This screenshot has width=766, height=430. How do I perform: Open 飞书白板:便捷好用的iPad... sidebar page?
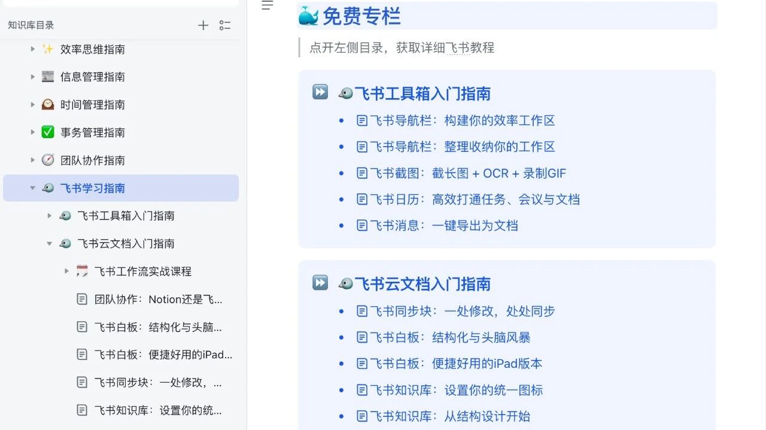tap(163, 355)
